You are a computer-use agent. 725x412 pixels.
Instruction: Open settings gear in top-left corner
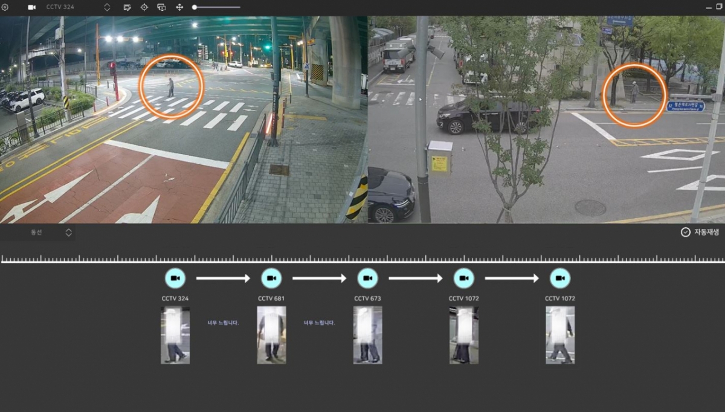coord(5,7)
